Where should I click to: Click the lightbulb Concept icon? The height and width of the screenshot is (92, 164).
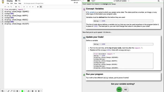(x=84, y=9)
